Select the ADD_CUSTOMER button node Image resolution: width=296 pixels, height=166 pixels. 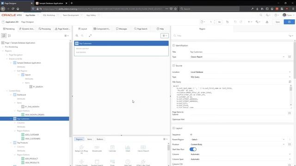click(32, 135)
